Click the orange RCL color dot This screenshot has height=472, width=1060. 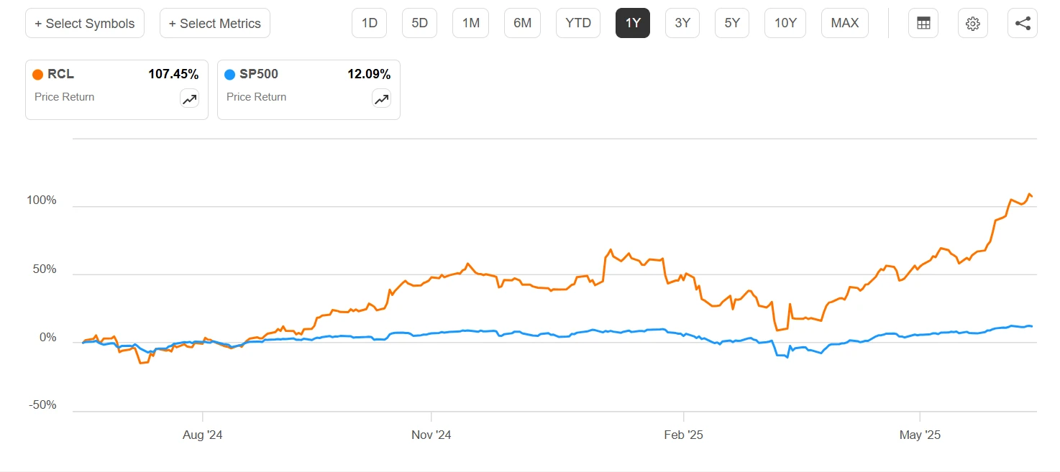(37, 74)
